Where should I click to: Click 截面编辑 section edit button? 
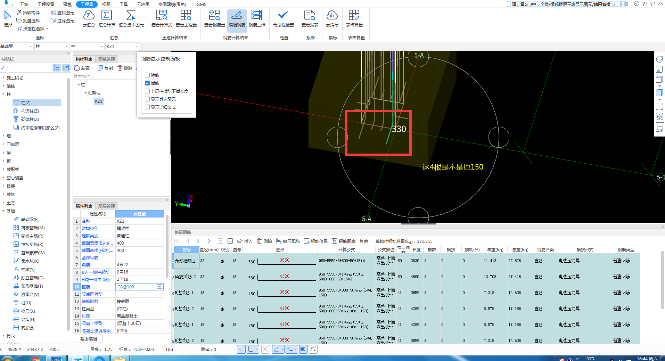pyautogui.click(x=89, y=339)
